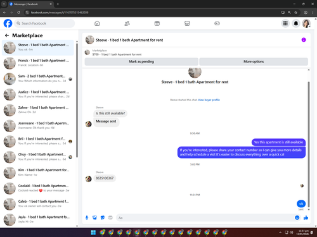The width and height of the screenshot is (317, 237).
Task: Reload the page in browser
Action: pyautogui.click(x=18, y=13)
